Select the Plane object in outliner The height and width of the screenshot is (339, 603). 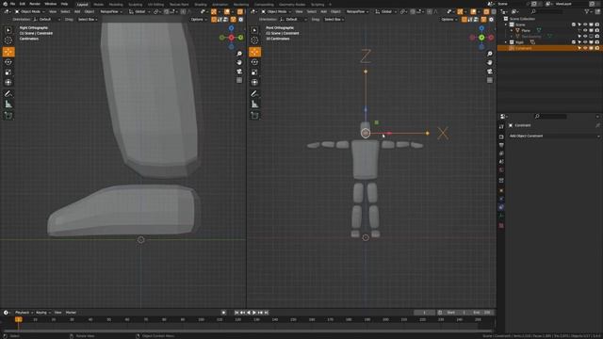pos(526,30)
